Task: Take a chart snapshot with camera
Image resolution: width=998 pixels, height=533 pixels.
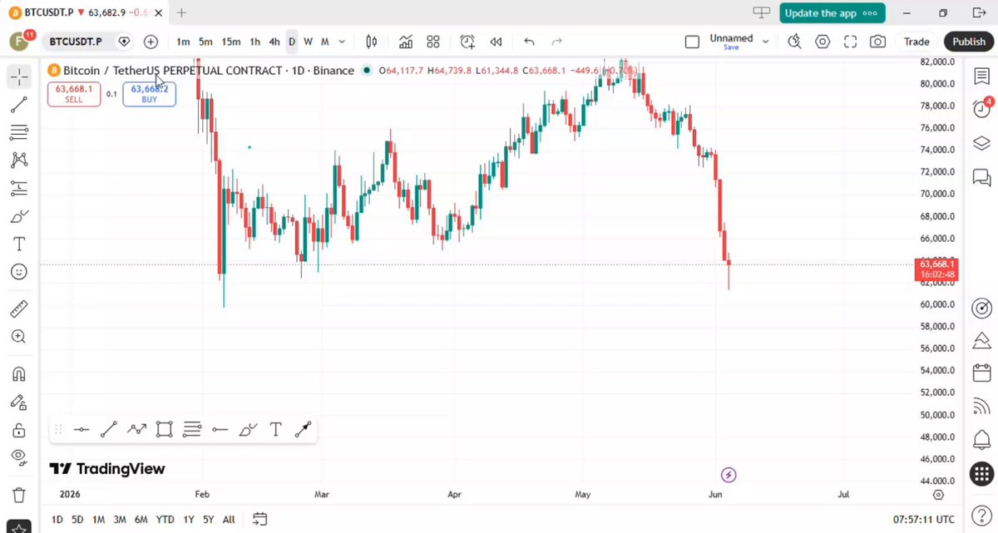Action: [x=877, y=42]
